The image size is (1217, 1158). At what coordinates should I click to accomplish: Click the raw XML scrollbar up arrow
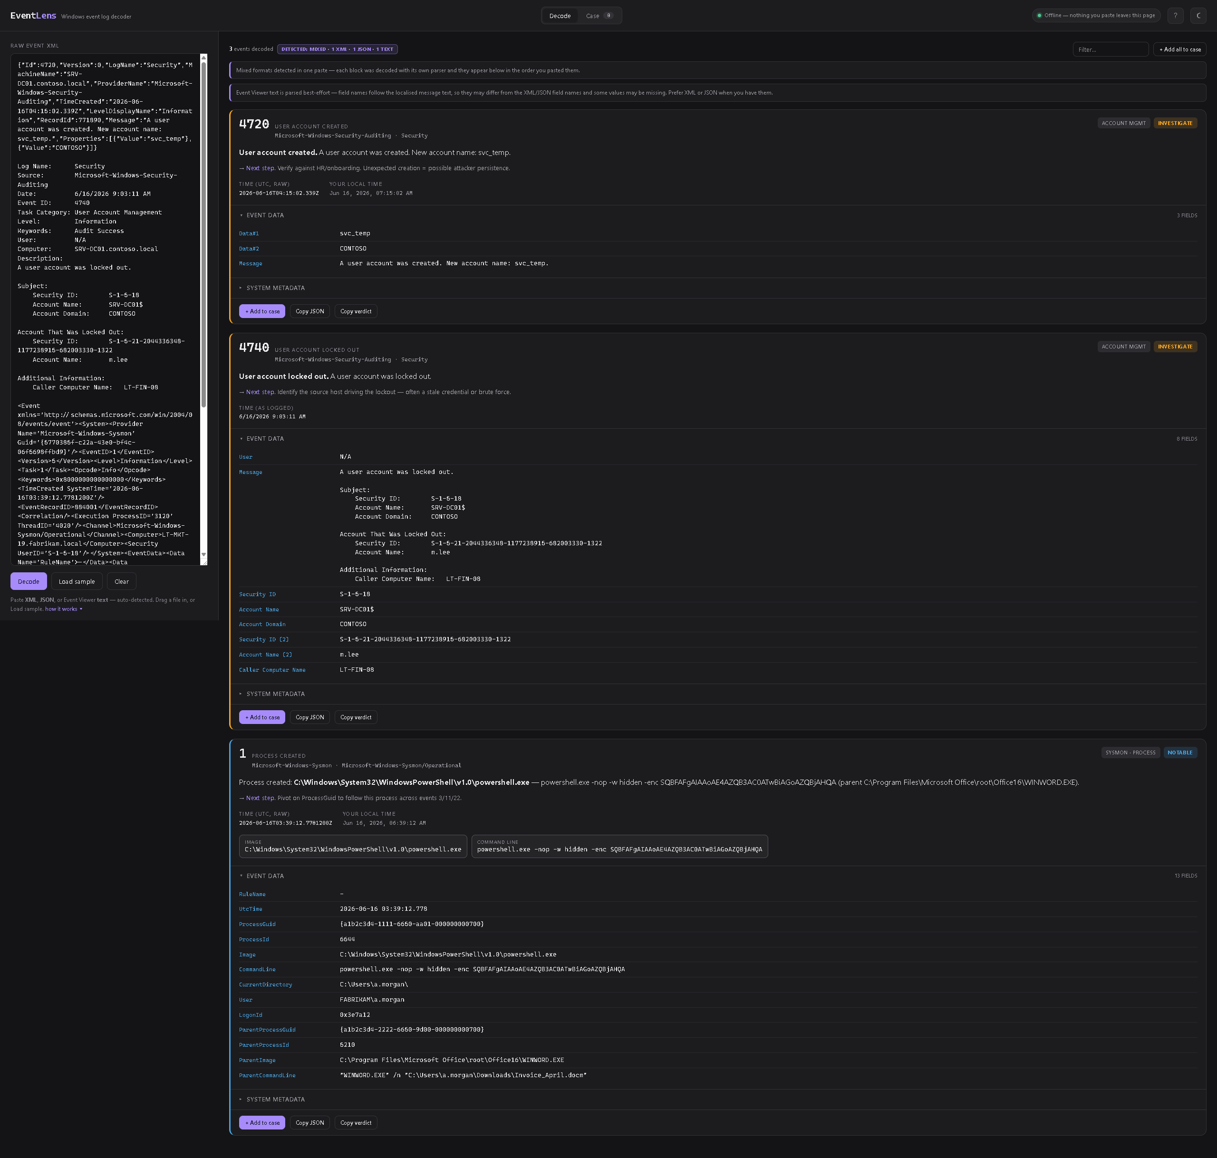(x=203, y=58)
